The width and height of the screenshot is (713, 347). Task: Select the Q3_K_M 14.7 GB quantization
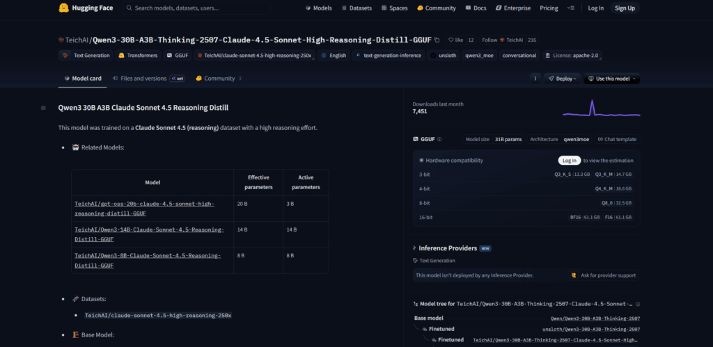coord(613,175)
